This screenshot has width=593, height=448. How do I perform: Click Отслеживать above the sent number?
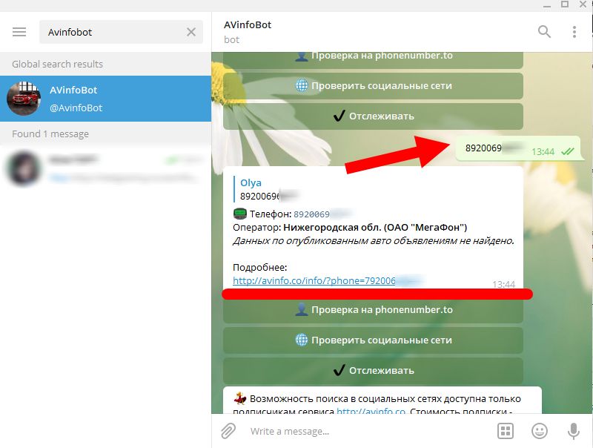click(374, 116)
